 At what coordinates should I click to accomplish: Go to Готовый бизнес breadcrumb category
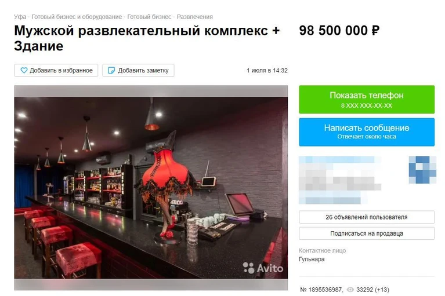[149, 17]
